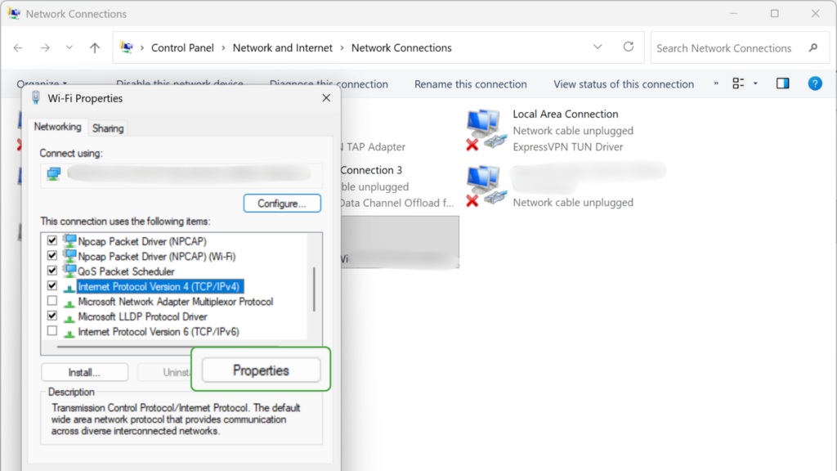837x471 pixels.
Task: Click the Microsoft LLDP Protocol Driver icon
Action: (69, 318)
